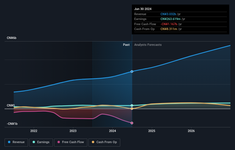
Task: Select the Revenue data point on blue line
Action: (x=132, y=72)
